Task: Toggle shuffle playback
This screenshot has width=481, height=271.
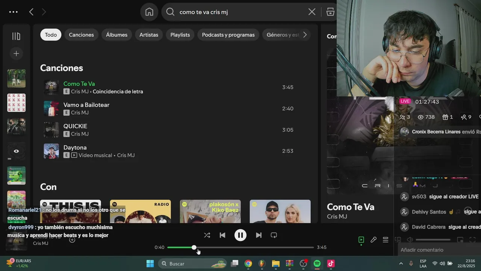Action: 207,235
